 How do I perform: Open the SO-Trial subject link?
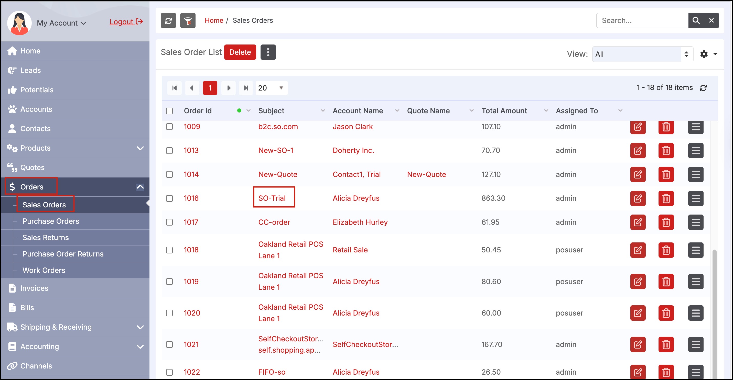click(x=272, y=198)
